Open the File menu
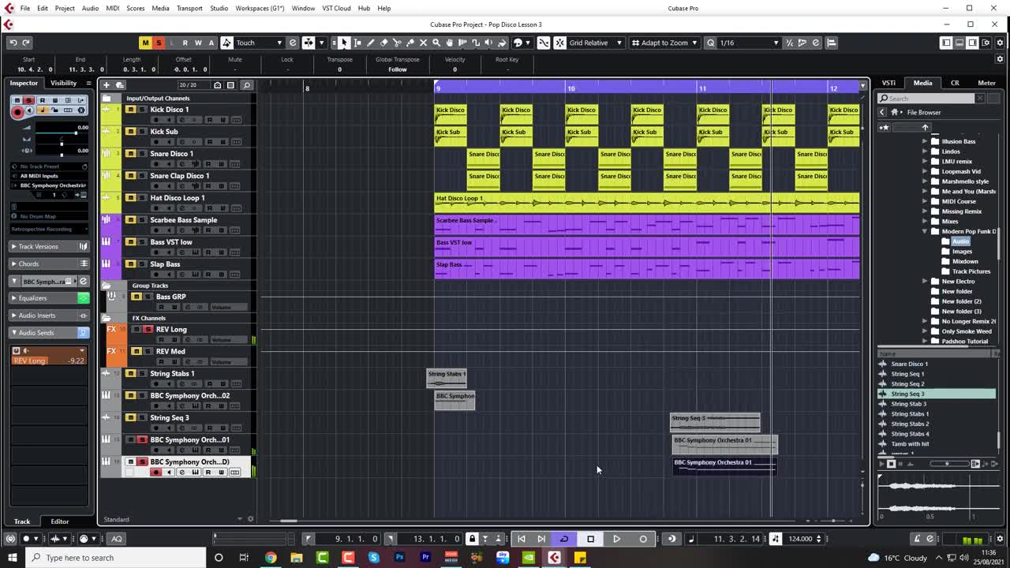 (25, 8)
